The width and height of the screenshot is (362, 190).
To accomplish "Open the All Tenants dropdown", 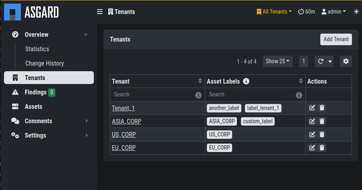I will [274, 12].
